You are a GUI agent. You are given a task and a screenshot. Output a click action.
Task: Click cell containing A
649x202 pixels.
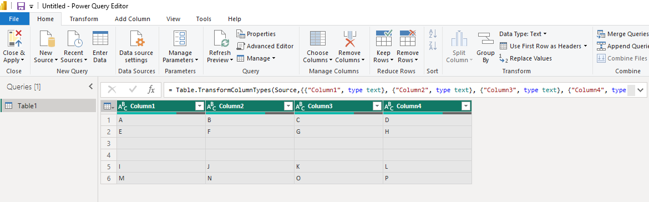161,120
